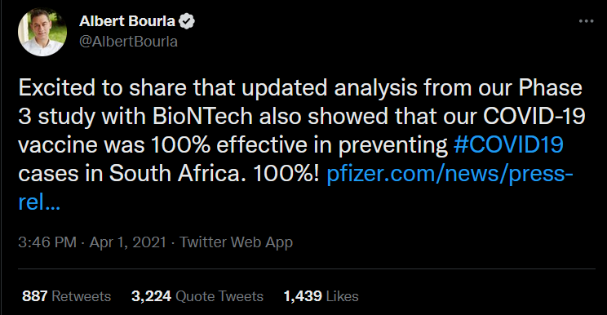Screen dimensions: 607x315
Task: Click the Apr 1, 2021 date
Action: 128,242
